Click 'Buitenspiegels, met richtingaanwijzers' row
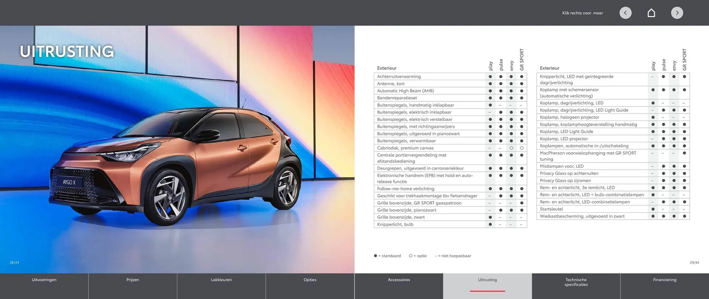 coord(451,126)
